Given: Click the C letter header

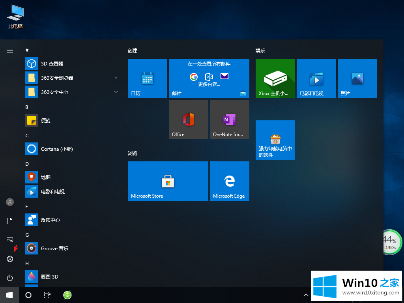Looking at the screenshot, I should (27, 136).
